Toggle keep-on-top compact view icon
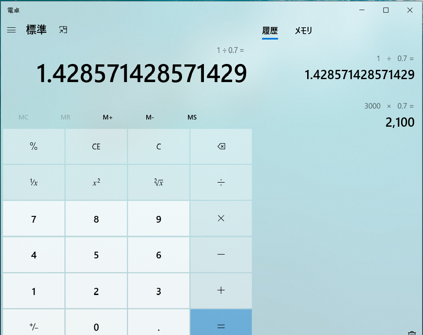423x335 pixels. click(x=63, y=29)
